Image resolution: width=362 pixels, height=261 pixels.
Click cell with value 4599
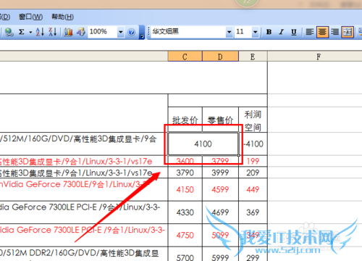pos(220,189)
